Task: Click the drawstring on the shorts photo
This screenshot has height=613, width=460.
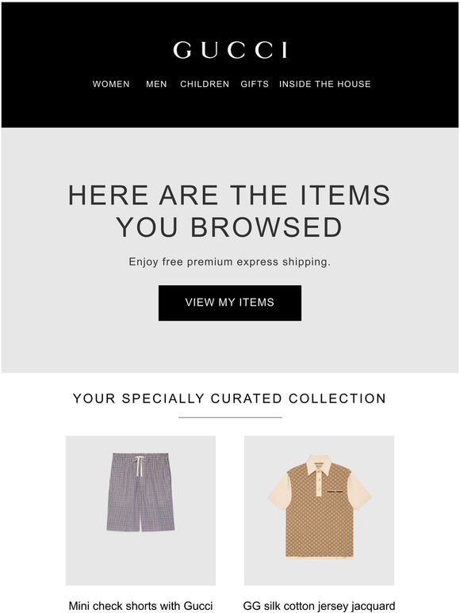Action: click(140, 465)
